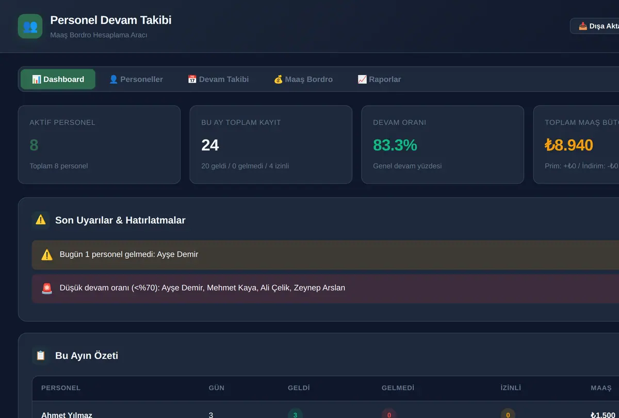Click the siren icon in the Düşük devam oranı alert
The height and width of the screenshot is (418, 619).
(x=47, y=288)
